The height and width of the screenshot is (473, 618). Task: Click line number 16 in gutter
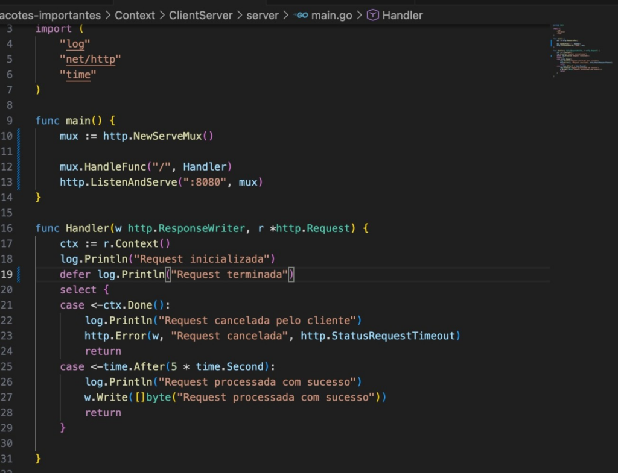7,228
